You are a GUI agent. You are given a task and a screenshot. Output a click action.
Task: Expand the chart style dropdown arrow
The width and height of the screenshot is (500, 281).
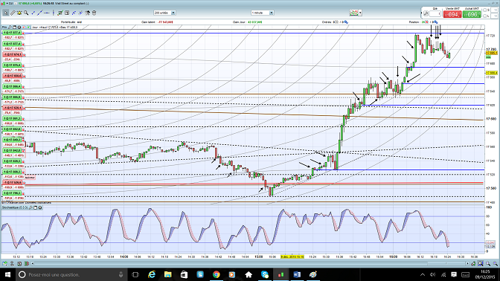pyautogui.click(x=360, y=13)
